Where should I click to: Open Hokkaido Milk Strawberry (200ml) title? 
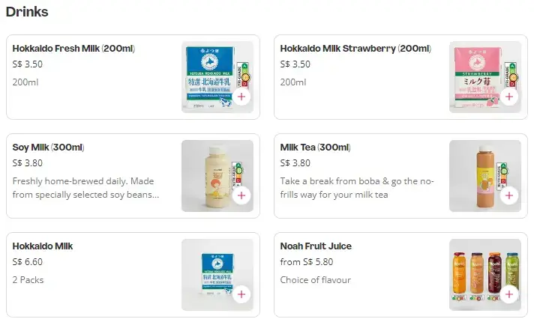[x=355, y=49]
